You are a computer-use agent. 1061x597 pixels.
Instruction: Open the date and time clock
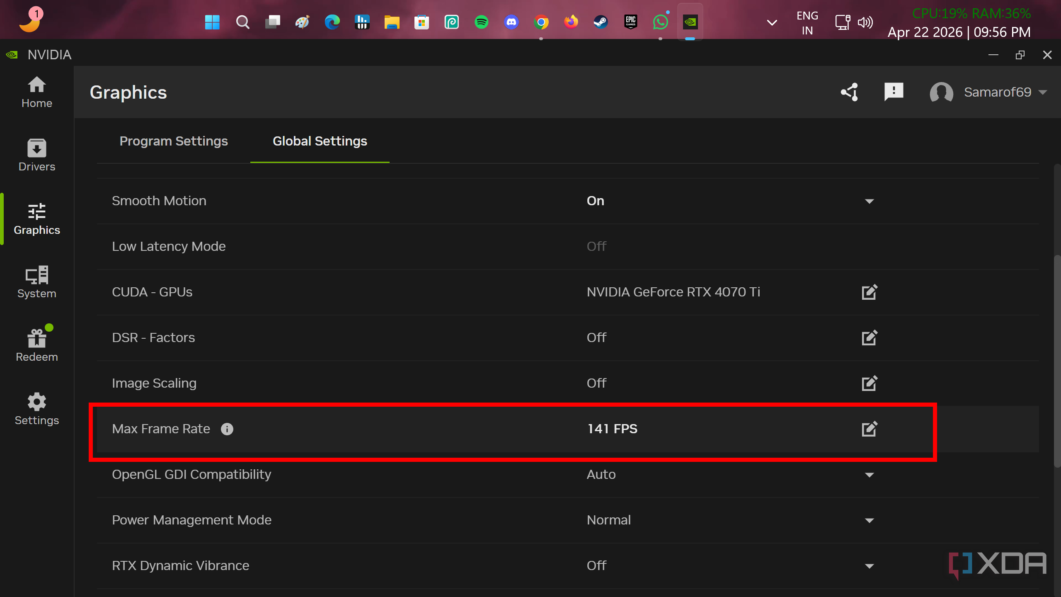pyautogui.click(x=959, y=32)
